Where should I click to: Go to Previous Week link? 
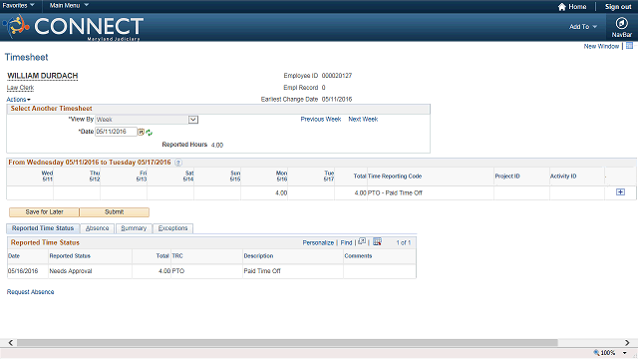[321, 120]
